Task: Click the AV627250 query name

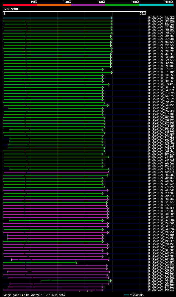Action: (10, 9)
